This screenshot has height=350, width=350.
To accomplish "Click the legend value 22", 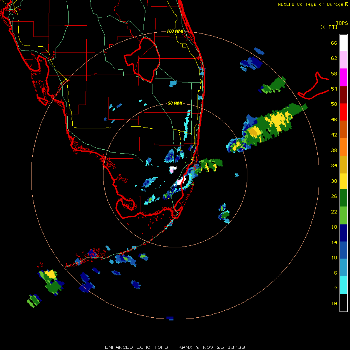I will tap(334, 212).
